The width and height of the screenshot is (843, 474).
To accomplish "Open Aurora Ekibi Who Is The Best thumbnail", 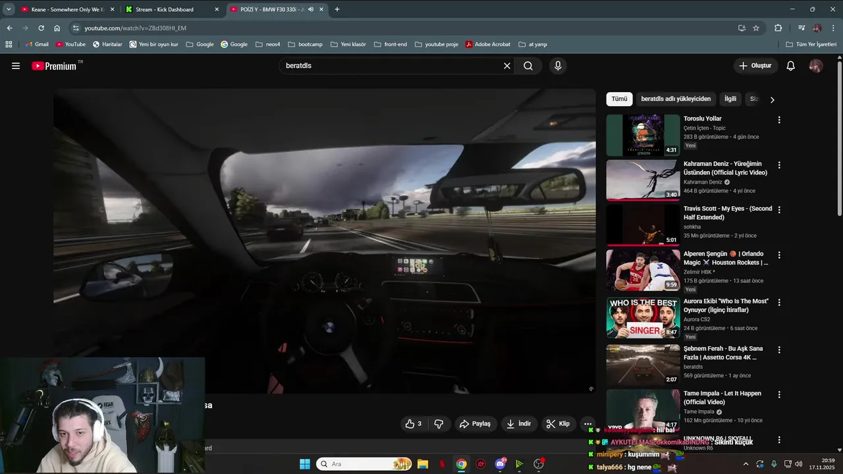I will (x=643, y=317).
